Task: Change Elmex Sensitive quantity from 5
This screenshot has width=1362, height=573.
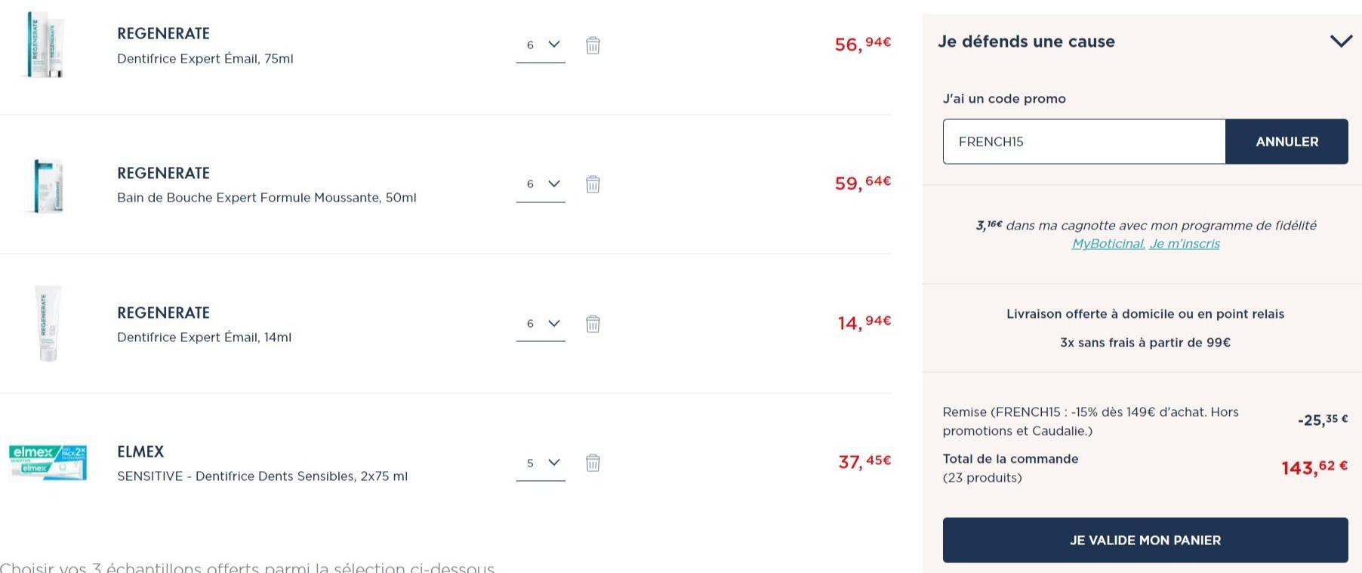Action: 541,463
